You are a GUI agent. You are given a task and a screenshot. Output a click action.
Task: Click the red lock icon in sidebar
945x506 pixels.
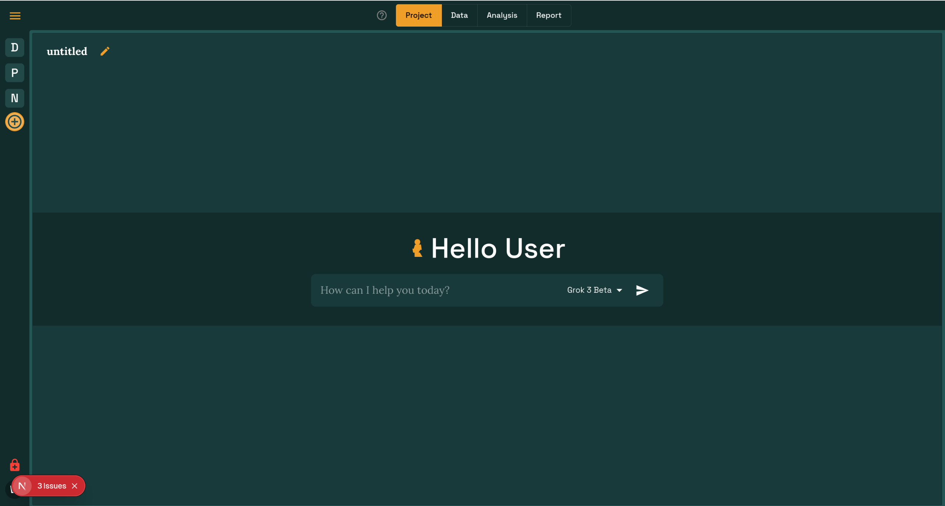[x=15, y=465]
